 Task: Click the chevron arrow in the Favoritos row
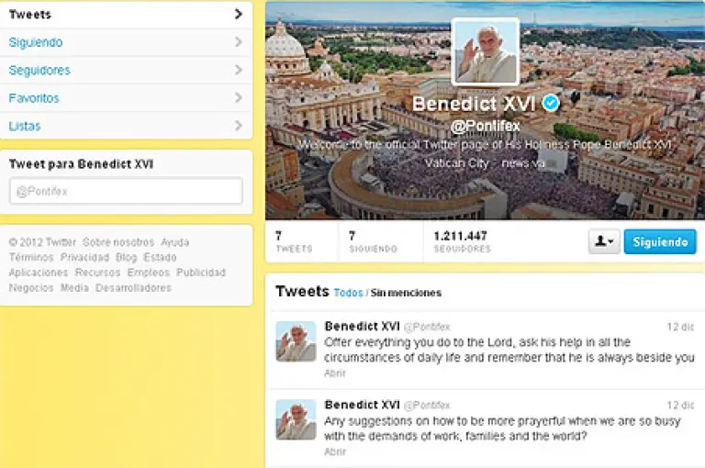[239, 98]
